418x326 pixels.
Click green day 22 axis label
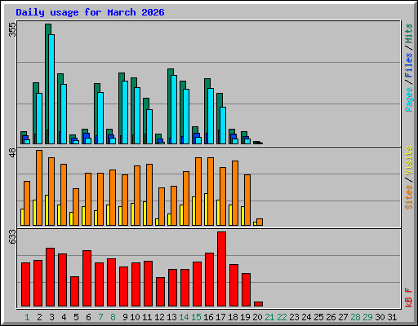tap(282, 317)
